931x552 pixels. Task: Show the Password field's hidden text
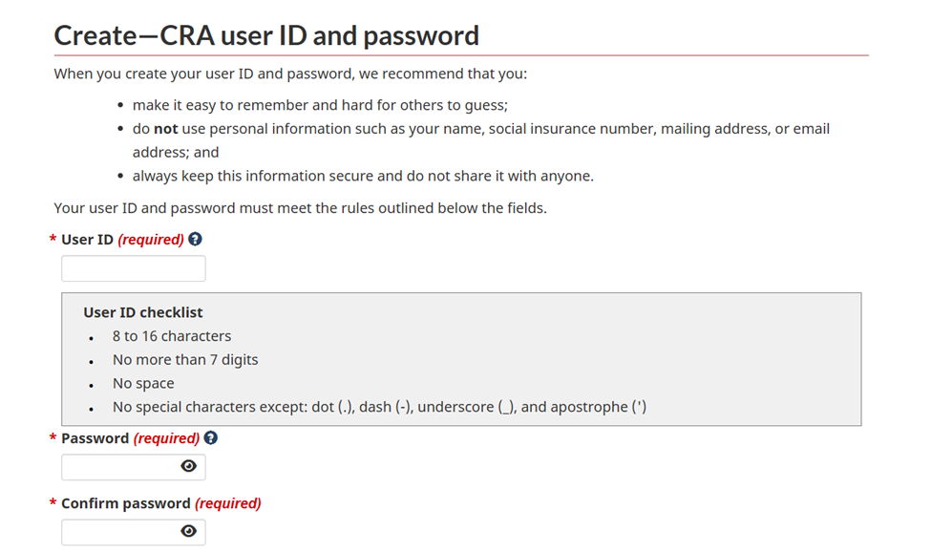pos(189,466)
